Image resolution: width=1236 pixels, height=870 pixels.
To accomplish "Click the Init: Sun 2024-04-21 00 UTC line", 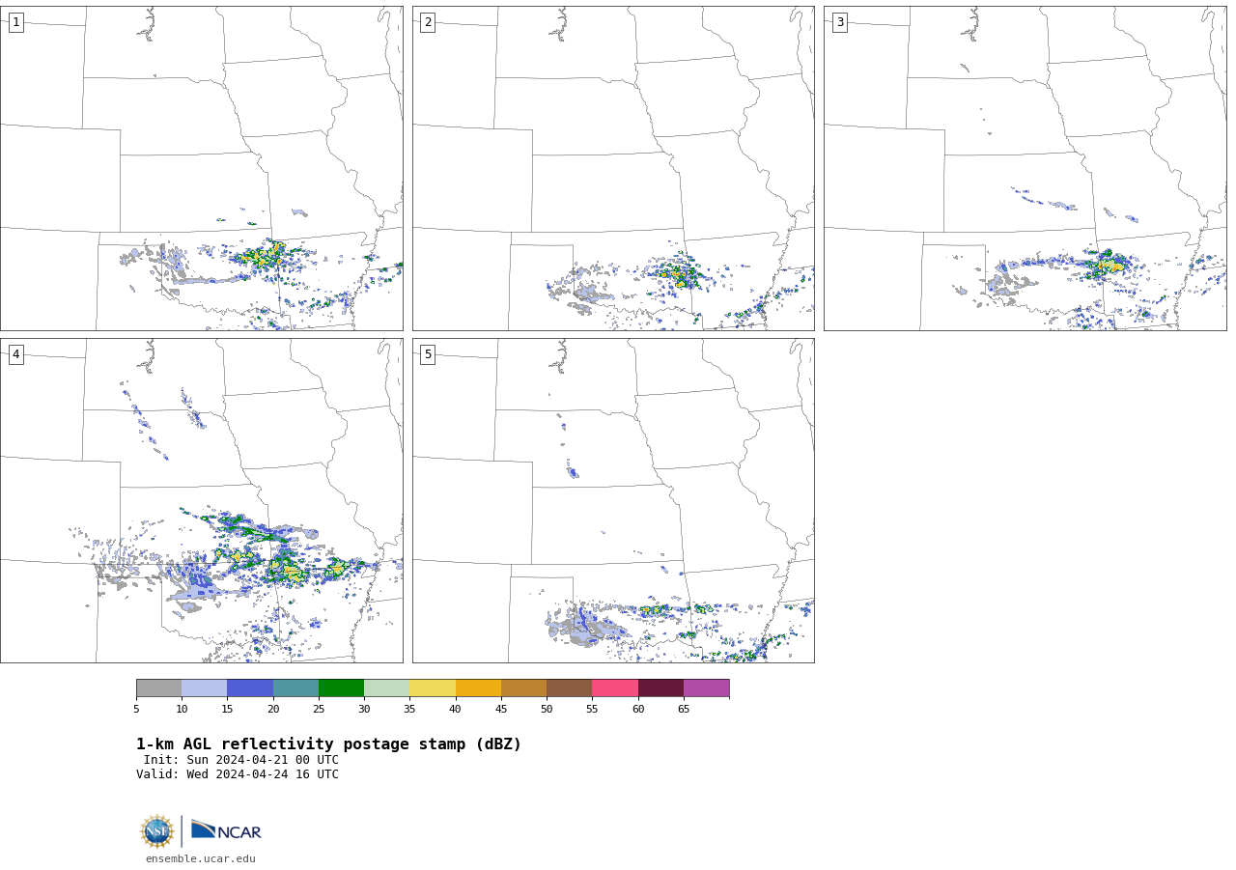I will tap(241, 760).
